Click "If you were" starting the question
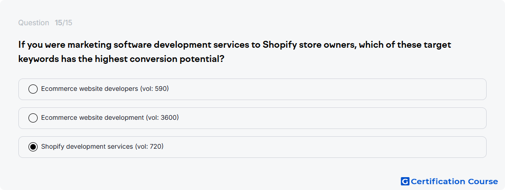Viewport: 505px width, 190px height. coord(41,45)
